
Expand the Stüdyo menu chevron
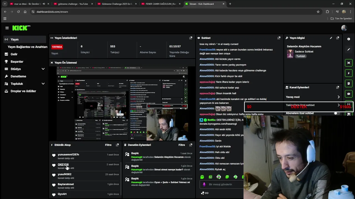43,69
